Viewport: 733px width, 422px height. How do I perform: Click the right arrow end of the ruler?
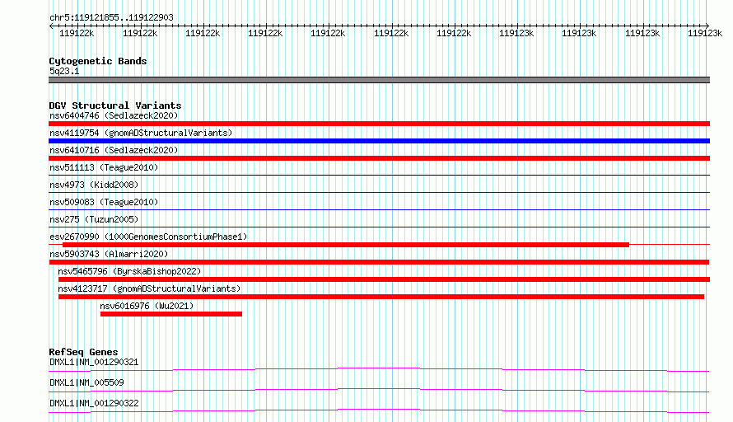[707, 26]
